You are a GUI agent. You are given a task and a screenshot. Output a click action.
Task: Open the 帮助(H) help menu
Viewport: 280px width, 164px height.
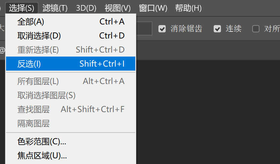[x=188, y=8]
